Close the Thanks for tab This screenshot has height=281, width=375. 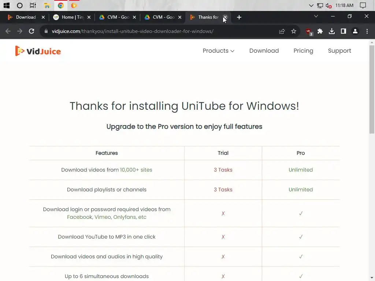coord(225,17)
